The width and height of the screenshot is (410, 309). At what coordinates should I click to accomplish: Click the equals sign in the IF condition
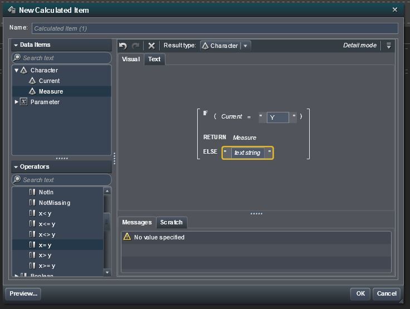(x=249, y=117)
